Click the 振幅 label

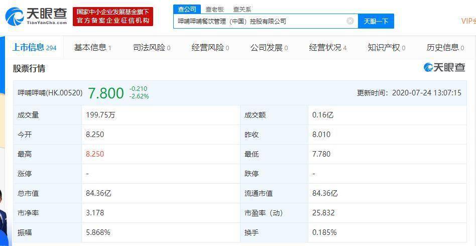tap(25, 232)
